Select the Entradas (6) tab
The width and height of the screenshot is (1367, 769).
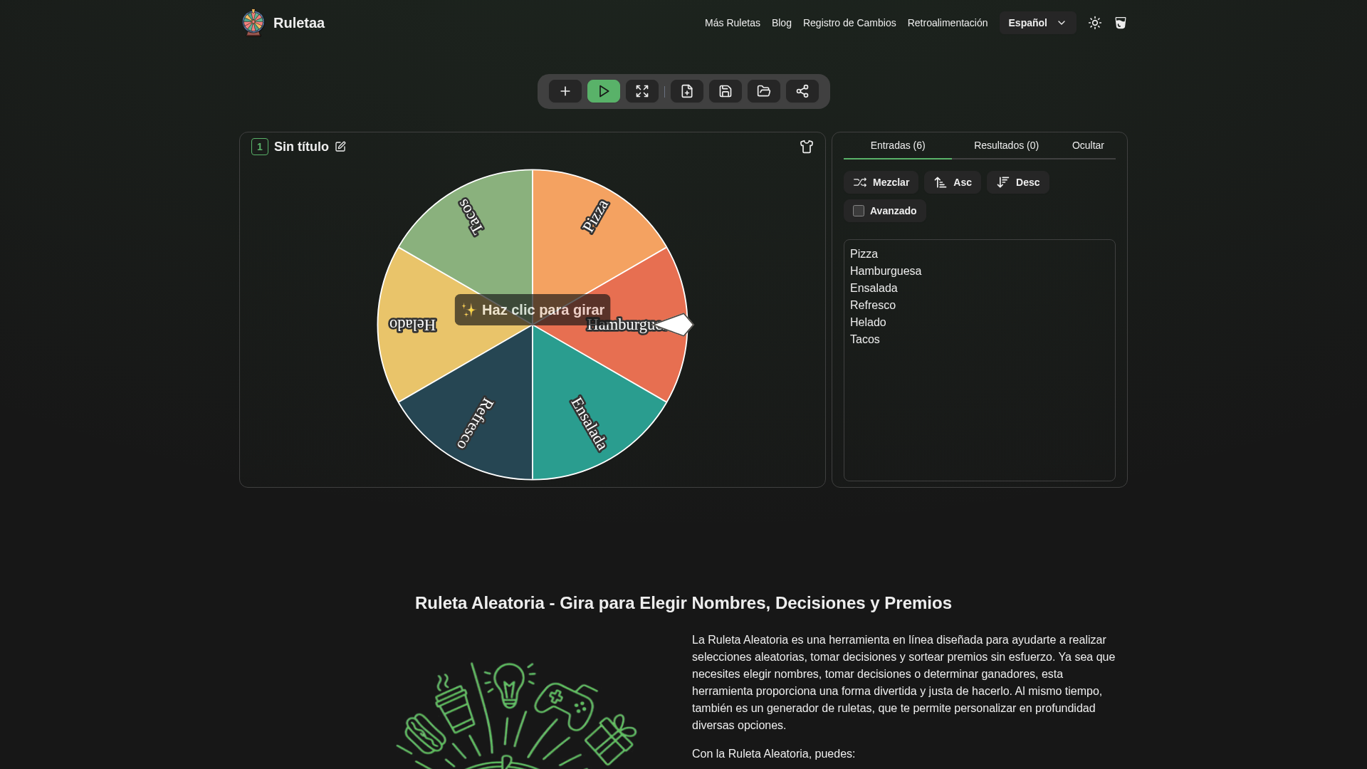coord(897,145)
